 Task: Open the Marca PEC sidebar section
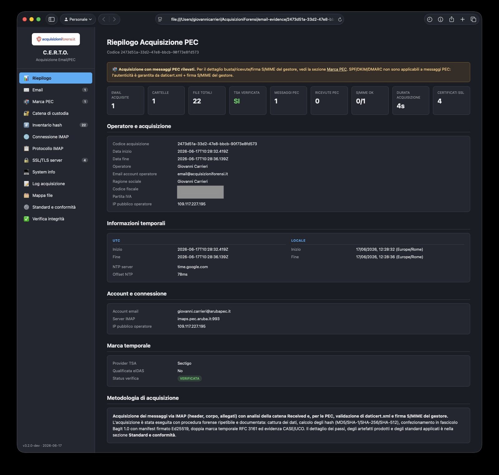[56, 101]
